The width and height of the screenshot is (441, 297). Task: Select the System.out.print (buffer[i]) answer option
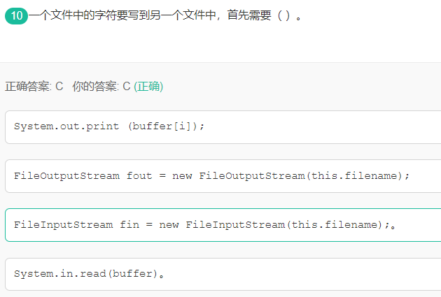point(223,127)
